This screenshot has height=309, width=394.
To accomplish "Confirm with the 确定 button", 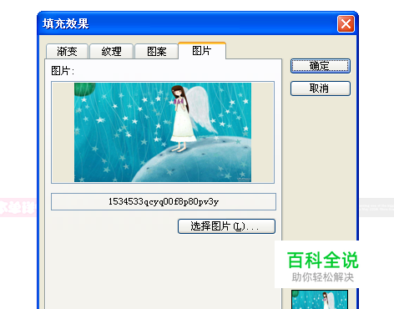I will pos(321,66).
